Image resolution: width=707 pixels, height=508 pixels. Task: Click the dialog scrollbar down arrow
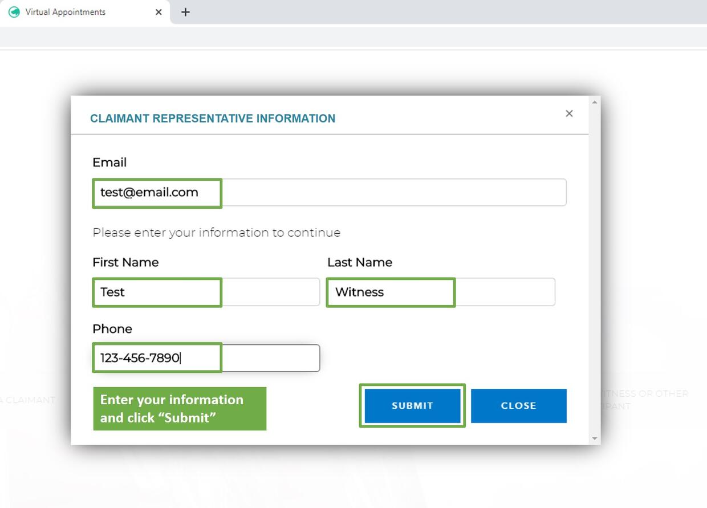tap(595, 438)
